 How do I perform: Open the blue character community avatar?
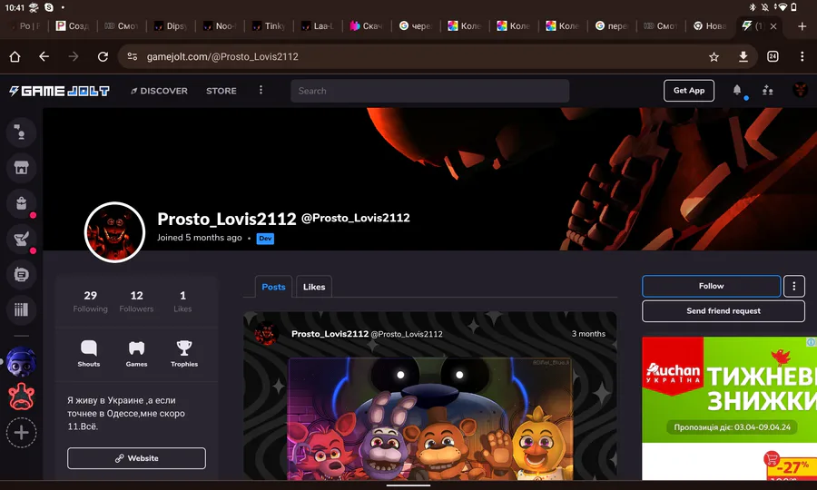(21, 362)
